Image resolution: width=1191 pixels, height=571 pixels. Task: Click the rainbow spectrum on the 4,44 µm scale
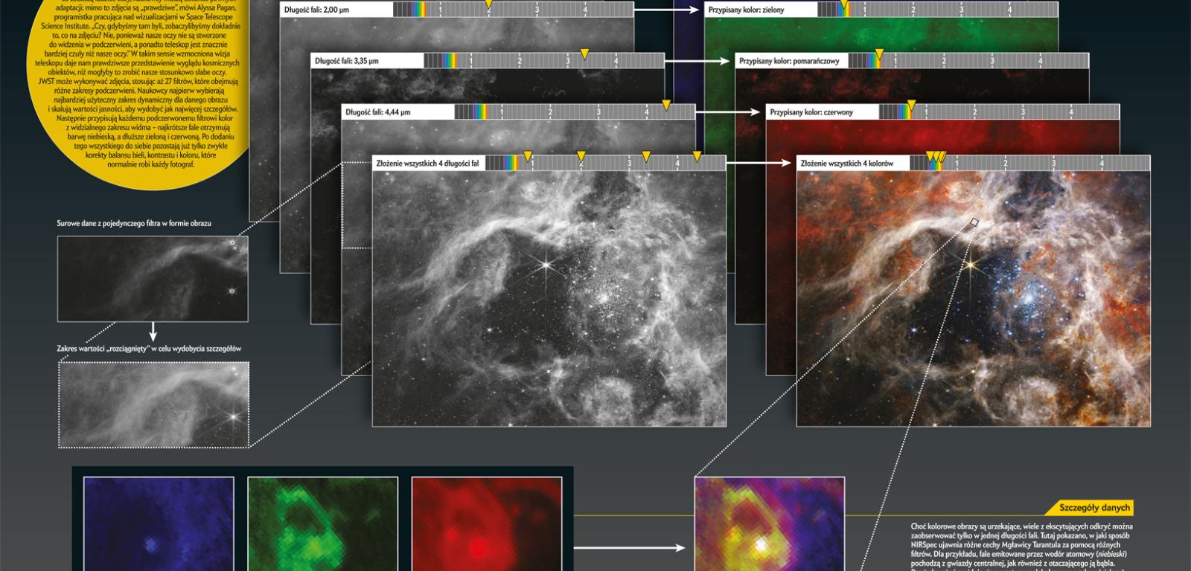pos(480,112)
